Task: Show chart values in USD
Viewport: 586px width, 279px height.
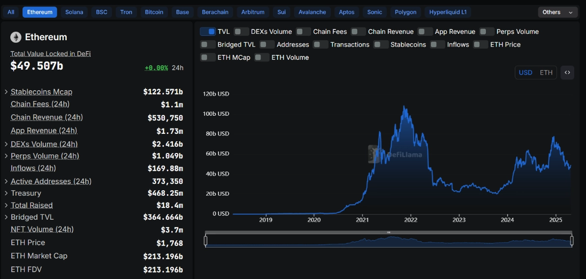Action: point(526,73)
